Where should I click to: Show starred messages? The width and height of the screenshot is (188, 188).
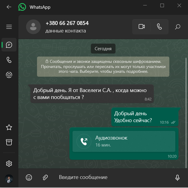(x=9, y=127)
